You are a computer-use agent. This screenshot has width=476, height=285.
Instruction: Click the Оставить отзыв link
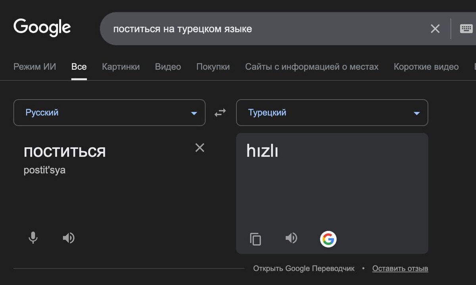click(400, 268)
